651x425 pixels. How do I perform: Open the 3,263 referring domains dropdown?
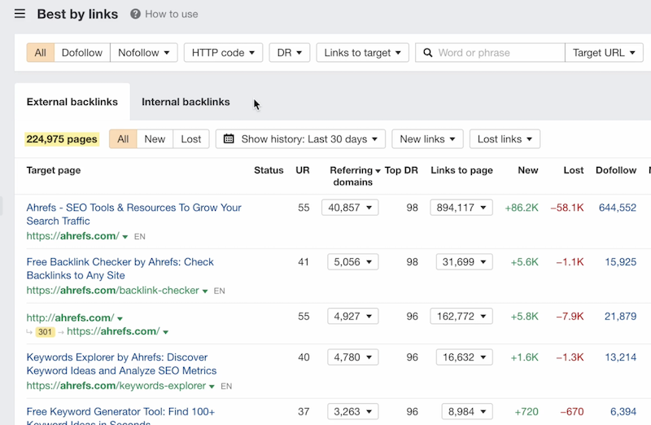pyautogui.click(x=353, y=412)
